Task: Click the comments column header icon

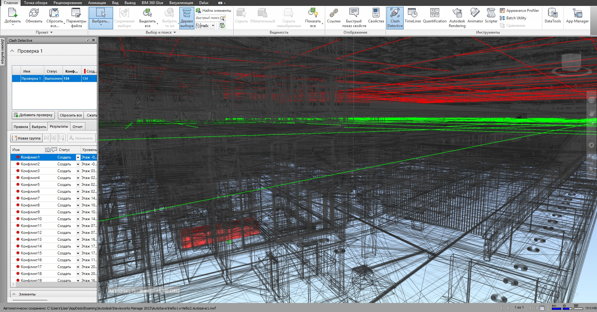Action: tap(54, 150)
